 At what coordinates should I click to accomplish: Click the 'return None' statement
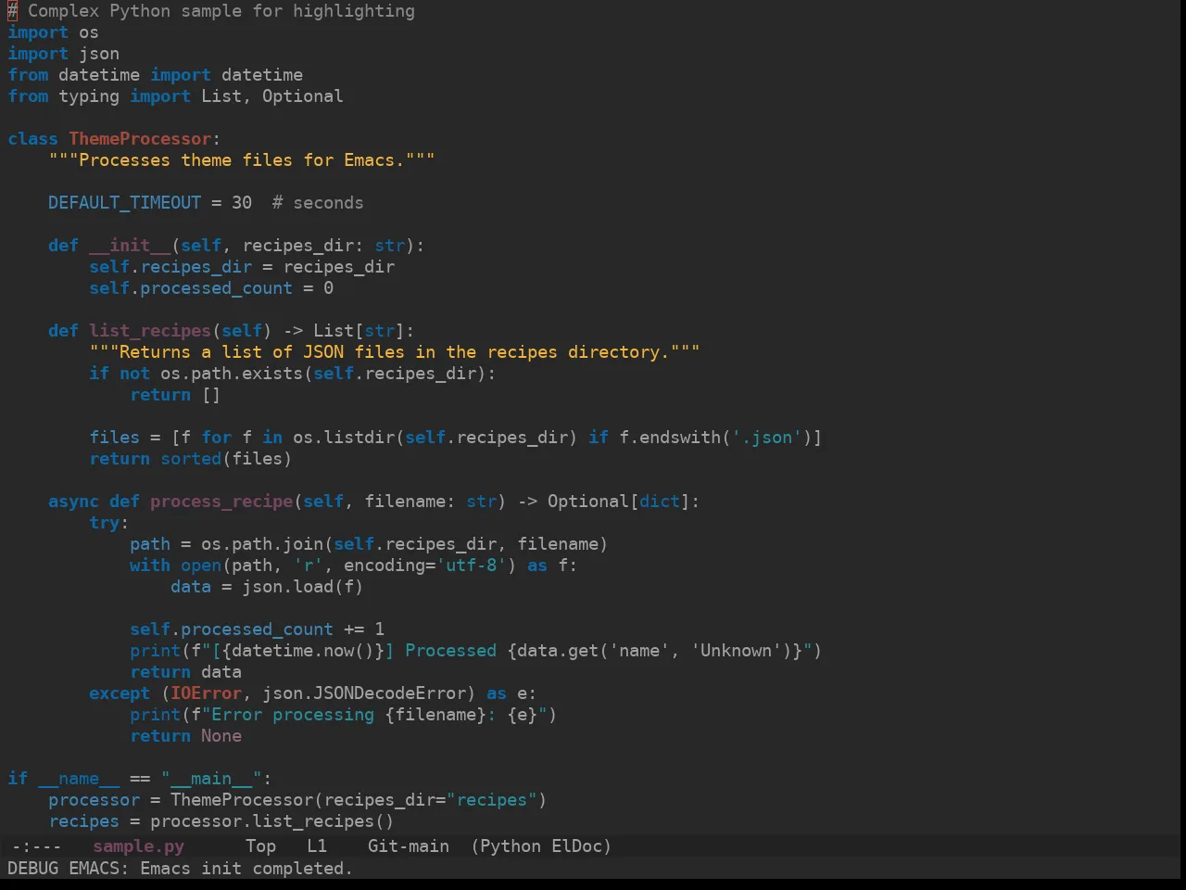coord(185,735)
